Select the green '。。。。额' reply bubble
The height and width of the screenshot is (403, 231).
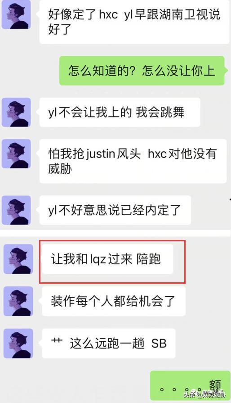coord(190,387)
